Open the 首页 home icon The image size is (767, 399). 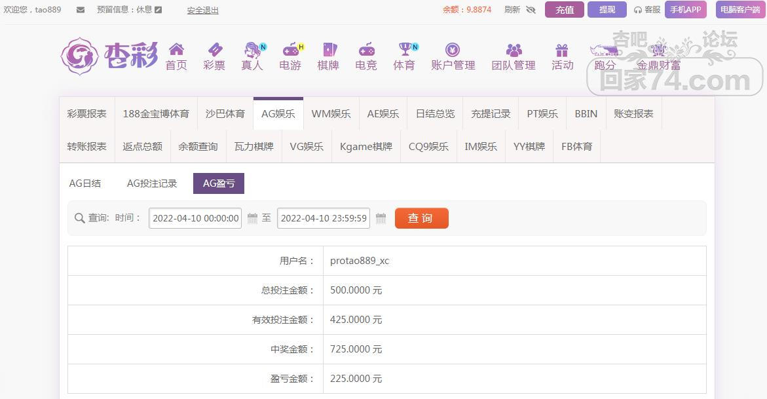[176, 50]
